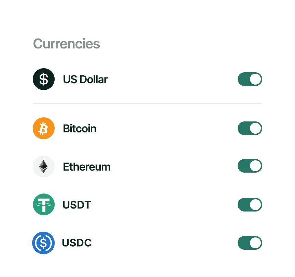Click the "Ethereum" currency name
The height and width of the screenshot is (277, 295).
coord(87,167)
